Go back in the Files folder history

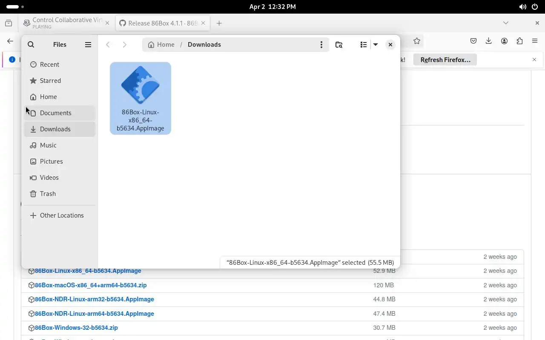(x=108, y=44)
